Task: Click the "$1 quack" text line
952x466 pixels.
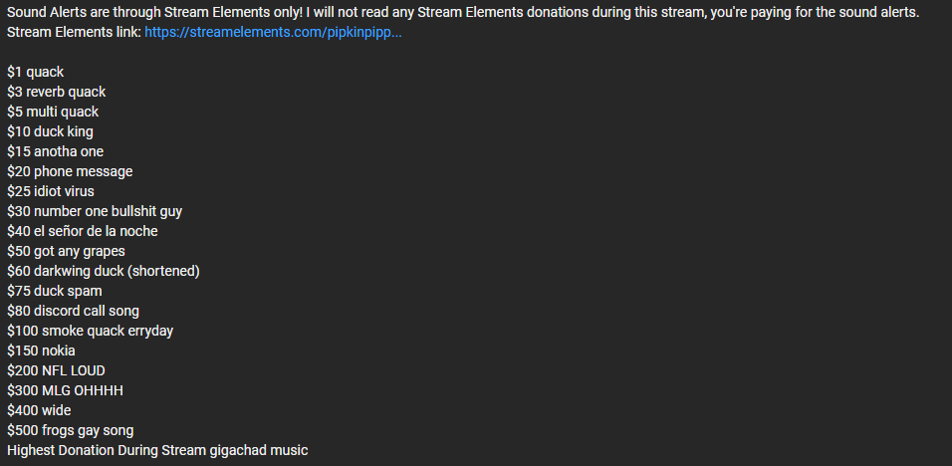Action: (x=35, y=73)
